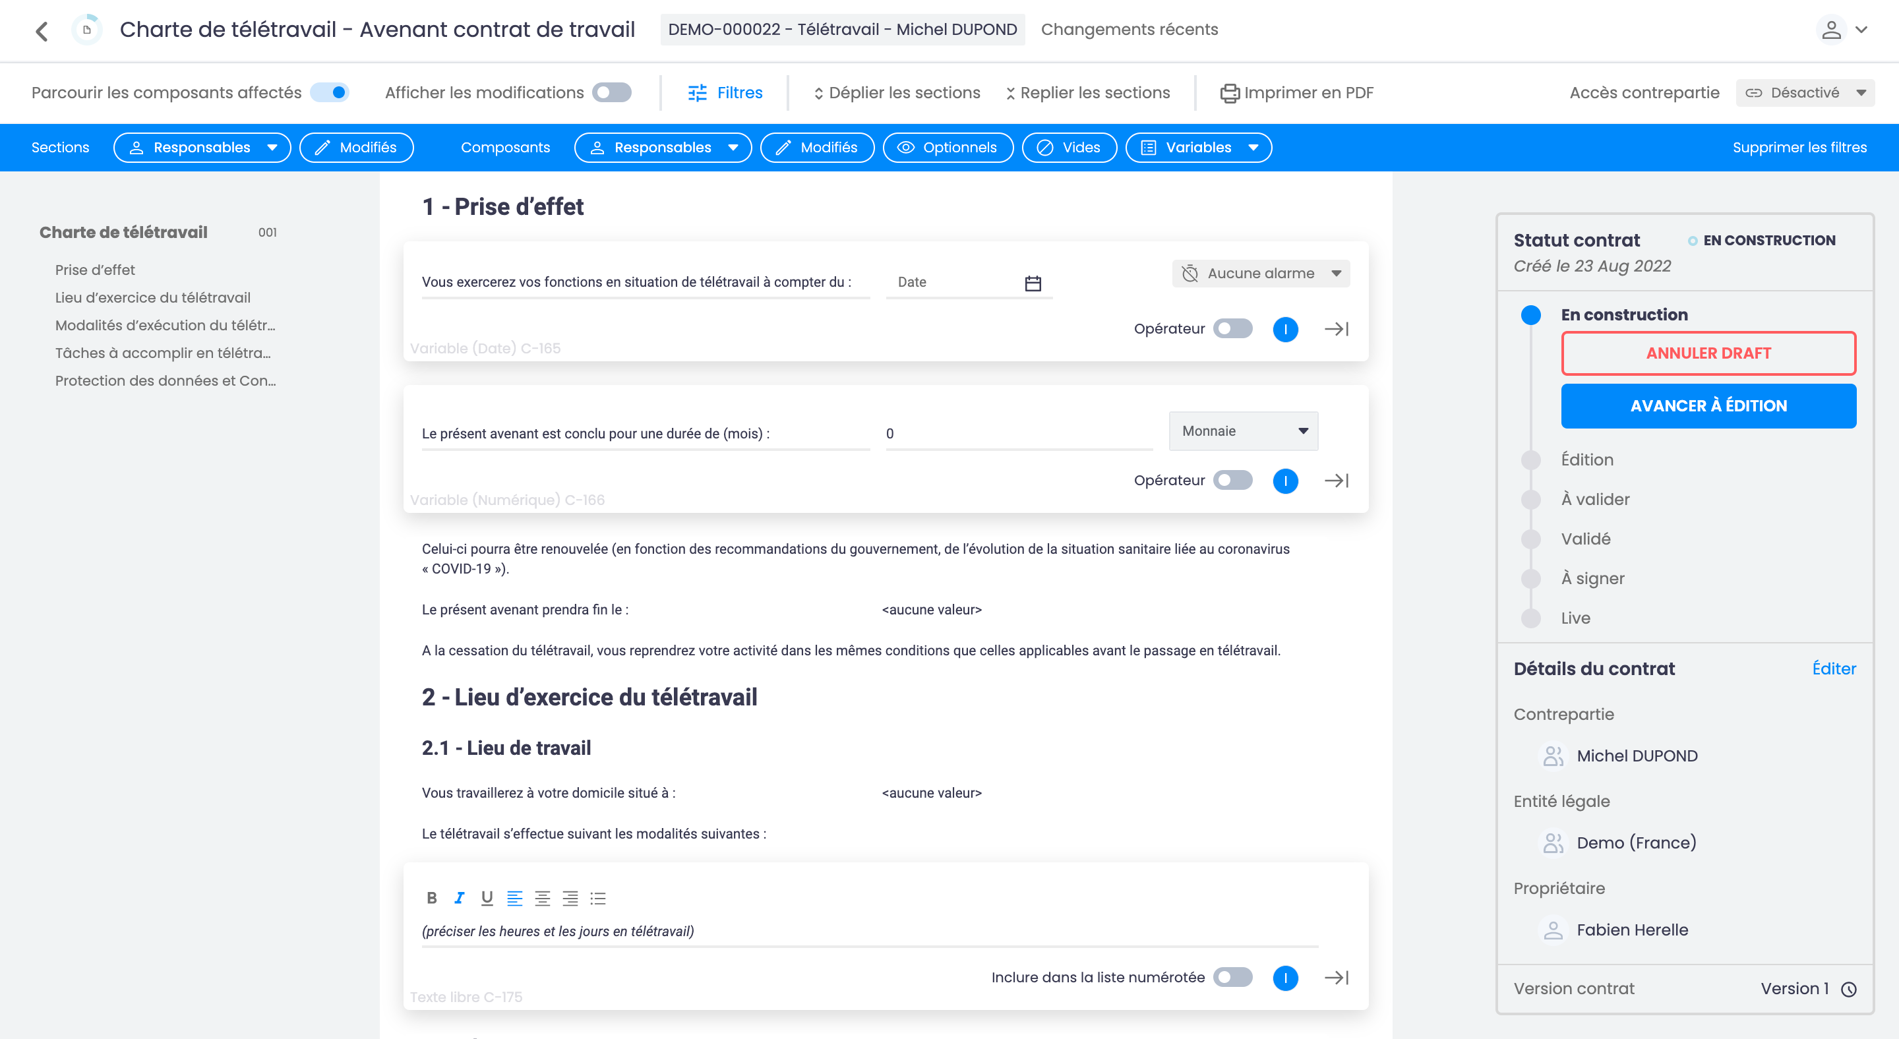Click the calendar icon in the Date field
Image resolution: width=1899 pixels, height=1039 pixels.
(x=1032, y=282)
